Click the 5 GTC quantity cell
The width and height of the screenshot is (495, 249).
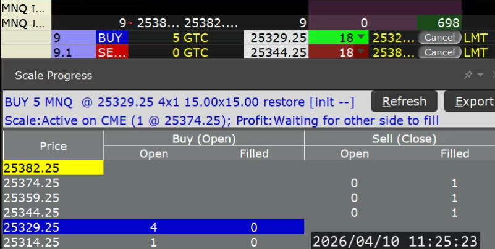pos(185,38)
